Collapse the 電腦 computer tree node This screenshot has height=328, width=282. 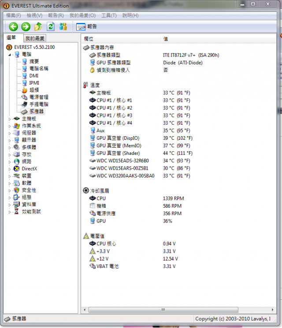10,55
